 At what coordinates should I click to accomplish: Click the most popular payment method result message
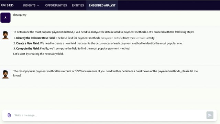[106, 73]
